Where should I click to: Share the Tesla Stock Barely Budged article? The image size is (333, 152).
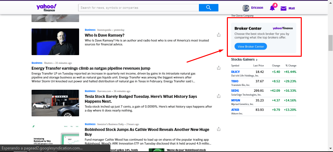[219, 96]
